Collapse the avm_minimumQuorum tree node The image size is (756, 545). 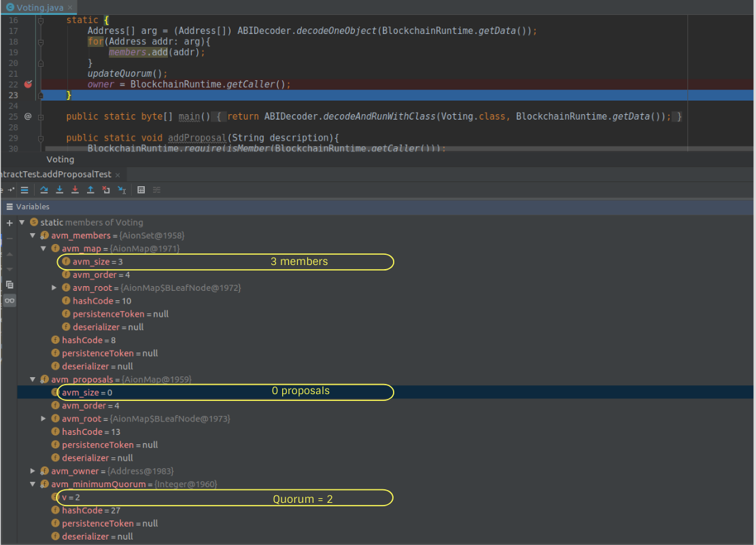[33, 484]
